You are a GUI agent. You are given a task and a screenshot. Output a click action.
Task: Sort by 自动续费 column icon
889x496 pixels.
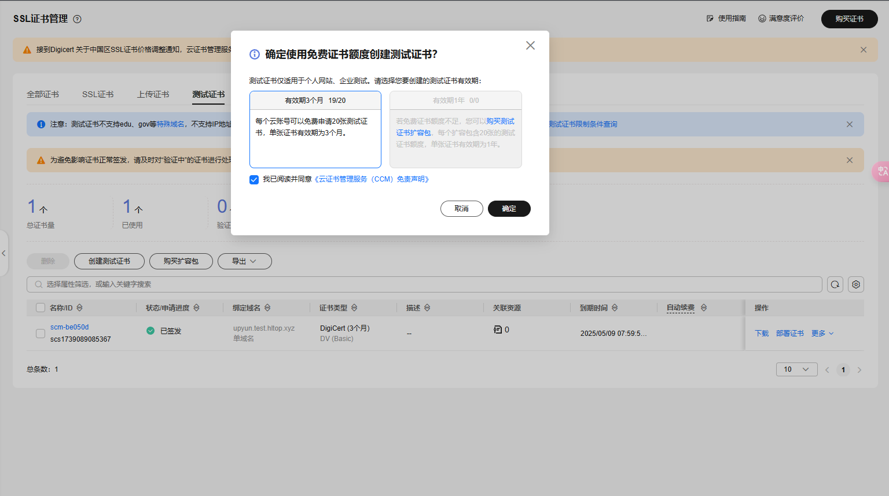(704, 308)
